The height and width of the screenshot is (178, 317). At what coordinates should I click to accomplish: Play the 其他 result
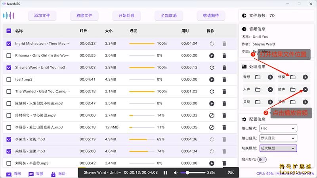click(x=305, y=102)
